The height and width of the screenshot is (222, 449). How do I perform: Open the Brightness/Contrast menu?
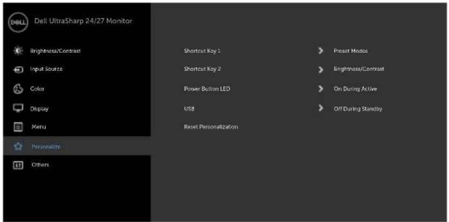point(56,51)
